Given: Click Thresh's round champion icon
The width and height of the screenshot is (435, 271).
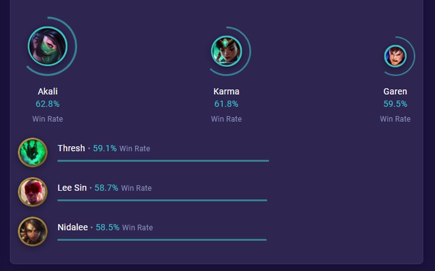Looking at the screenshot, I should [x=33, y=152].
